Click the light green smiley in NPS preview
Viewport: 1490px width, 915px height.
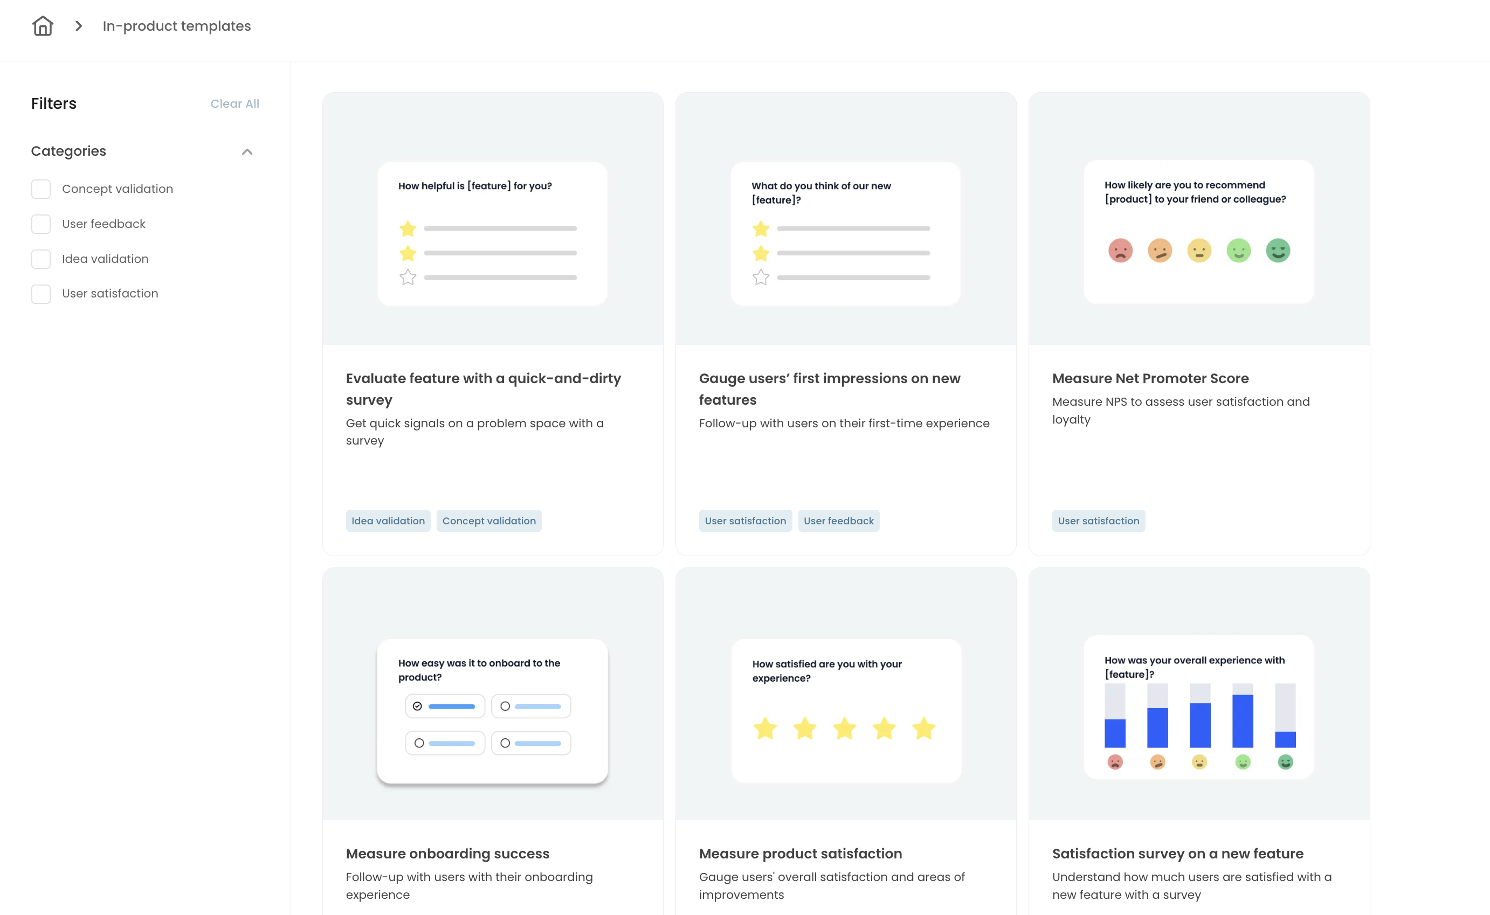[x=1238, y=251]
